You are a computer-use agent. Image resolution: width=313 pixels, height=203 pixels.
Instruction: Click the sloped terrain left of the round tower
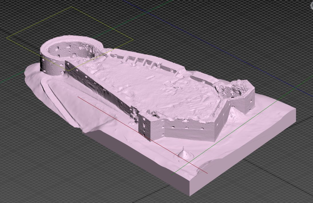pyautogui.click(x=33, y=74)
